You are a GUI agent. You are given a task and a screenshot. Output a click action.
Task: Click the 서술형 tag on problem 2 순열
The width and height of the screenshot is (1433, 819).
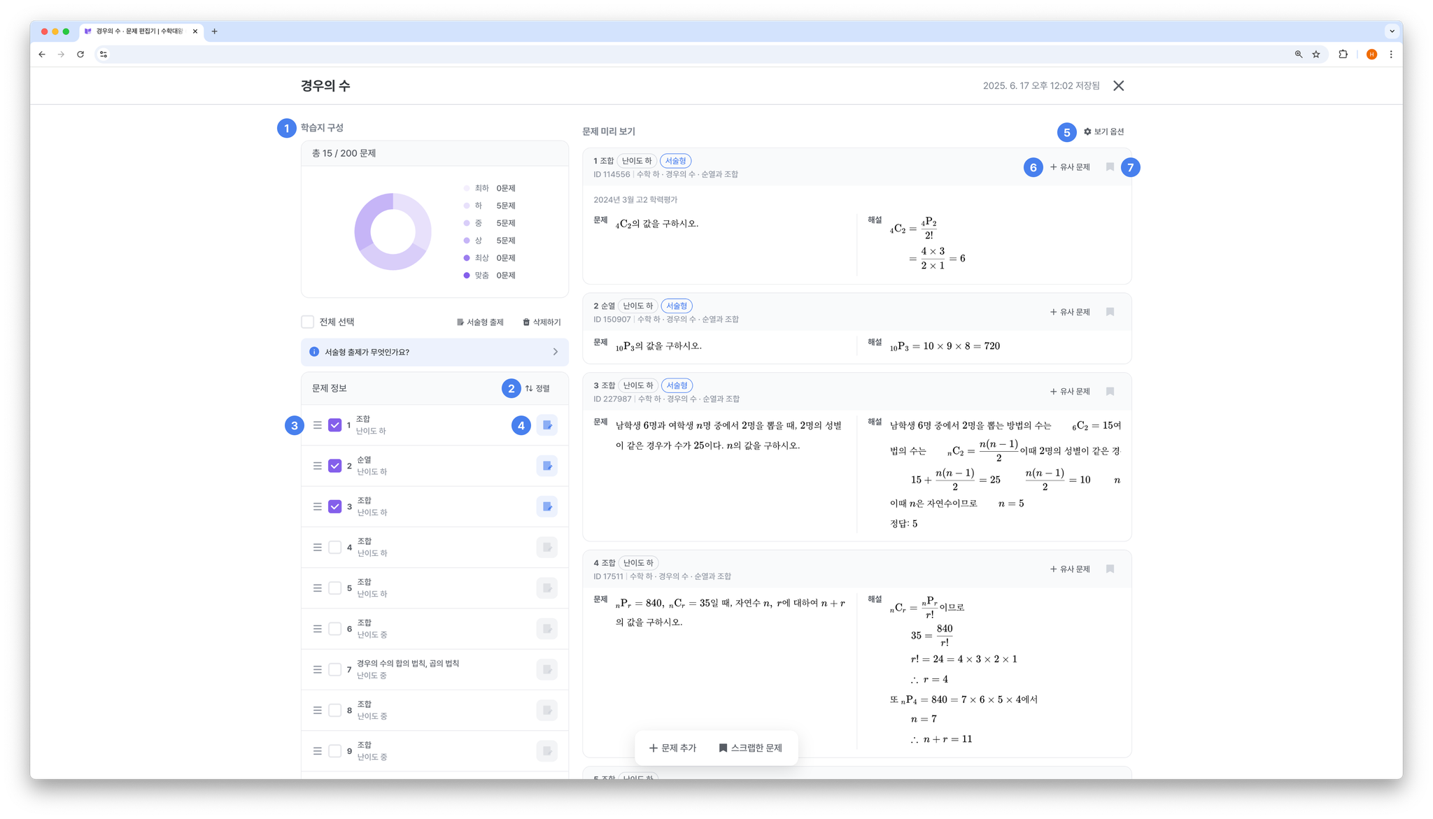pyautogui.click(x=677, y=306)
